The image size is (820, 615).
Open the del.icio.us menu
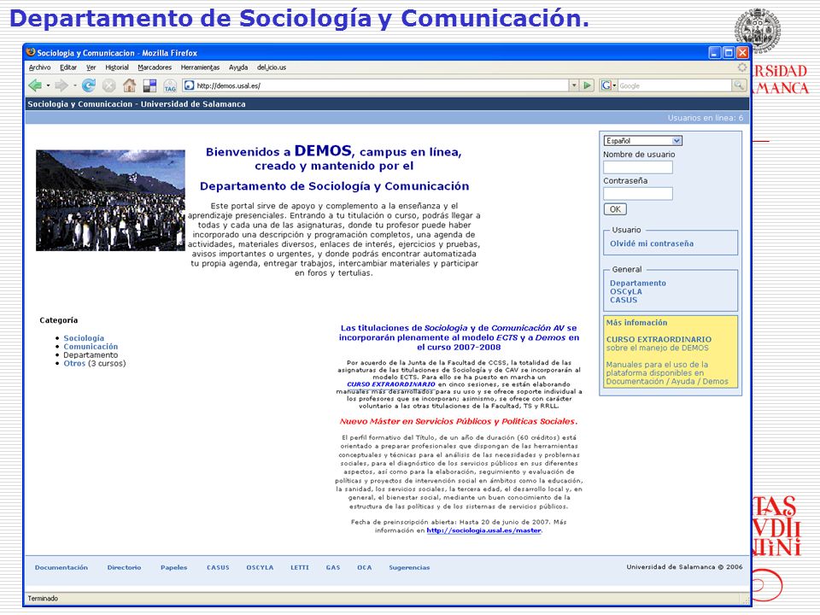(x=272, y=67)
